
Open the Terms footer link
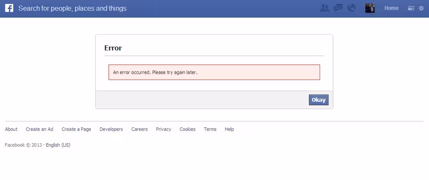pyautogui.click(x=210, y=129)
